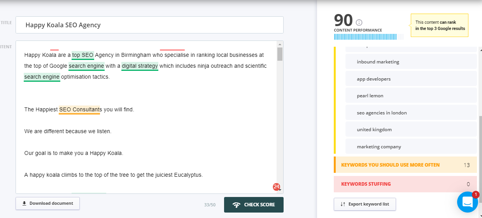This screenshot has height=218, width=482.
Task: Select the keyword seo agencies in london
Action: (411, 113)
